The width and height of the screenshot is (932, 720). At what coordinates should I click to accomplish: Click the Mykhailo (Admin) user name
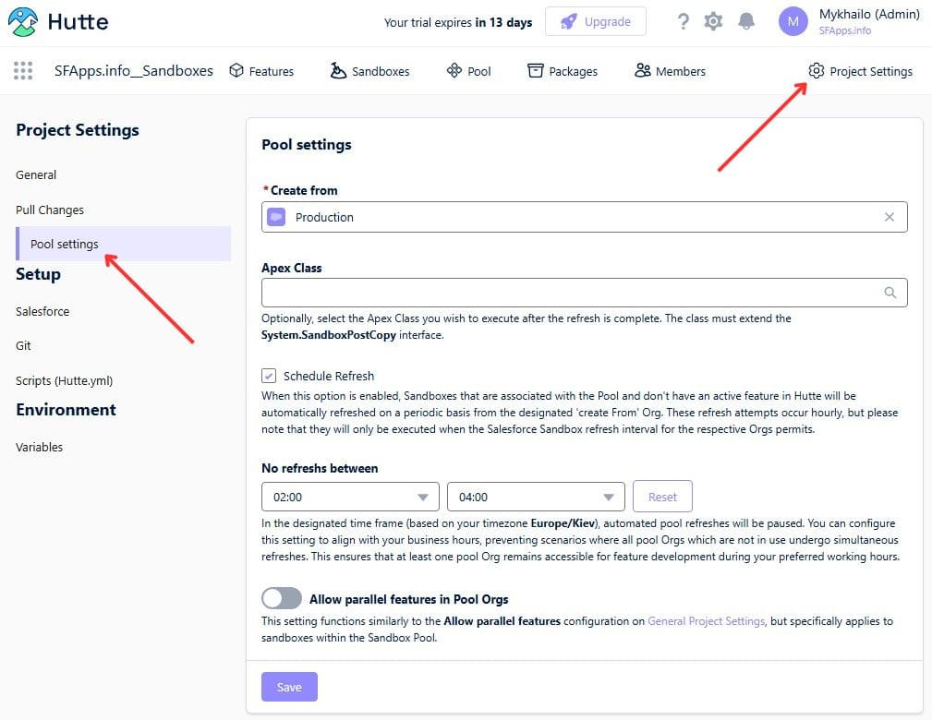869,14
